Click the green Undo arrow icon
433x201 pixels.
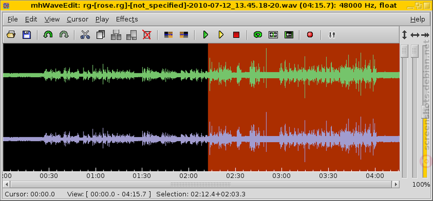48,35
